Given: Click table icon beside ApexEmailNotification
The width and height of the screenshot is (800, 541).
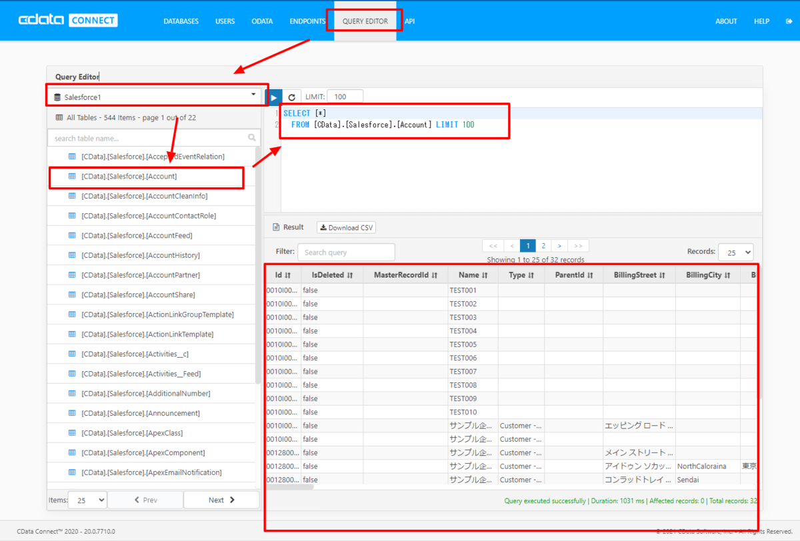Looking at the screenshot, I should pos(73,472).
